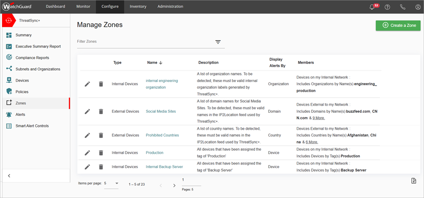The height and width of the screenshot is (198, 424).
Task: Collapse the left sidebar with the chevron
Action: [9, 176]
